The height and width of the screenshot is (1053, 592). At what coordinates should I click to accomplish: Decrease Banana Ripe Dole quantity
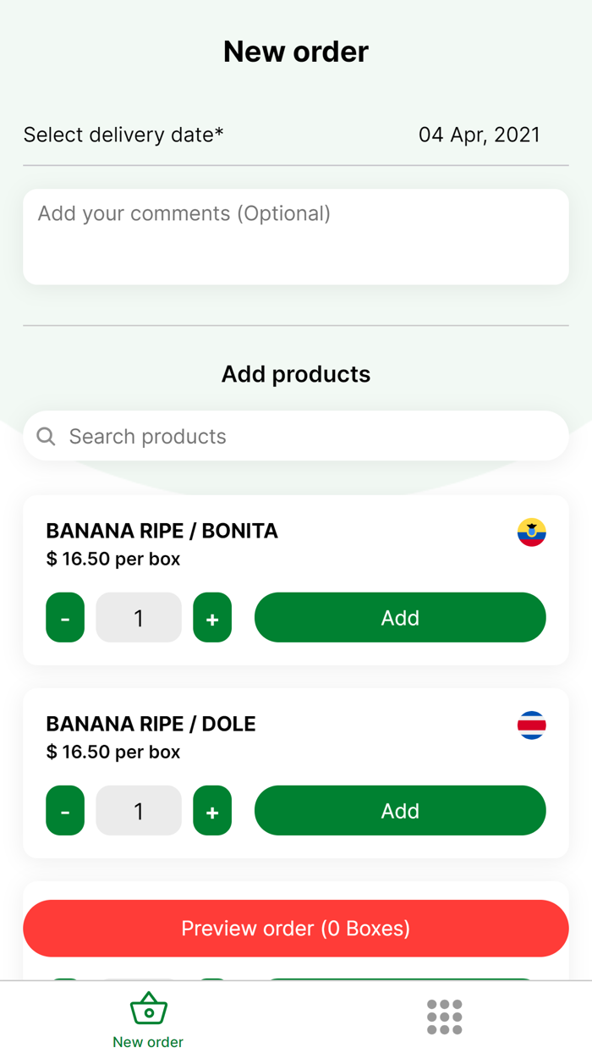65,811
